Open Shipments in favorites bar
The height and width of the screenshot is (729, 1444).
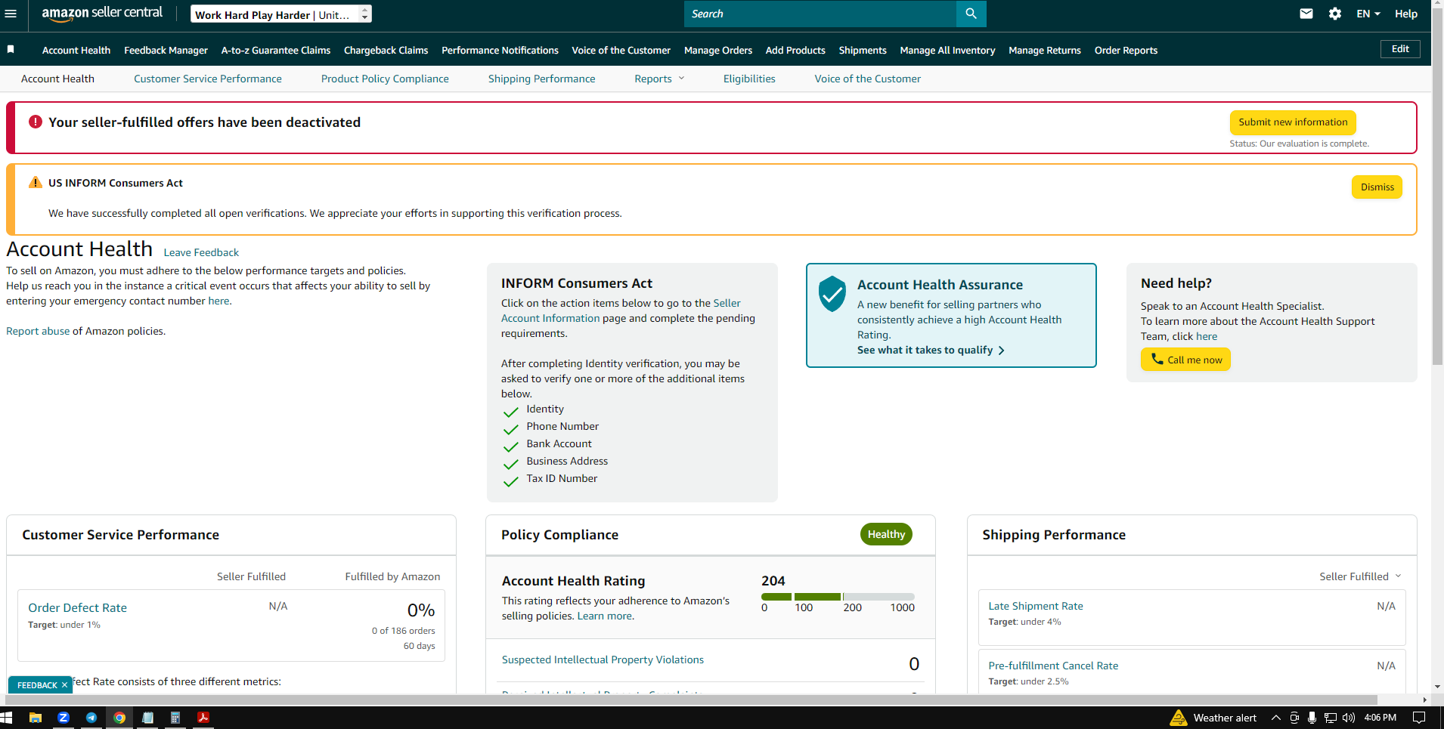click(x=863, y=50)
